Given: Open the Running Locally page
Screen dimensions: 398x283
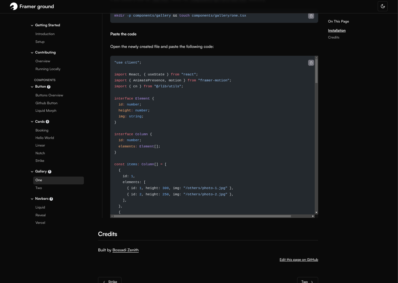Looking at the screenshot, I should 48,69.
